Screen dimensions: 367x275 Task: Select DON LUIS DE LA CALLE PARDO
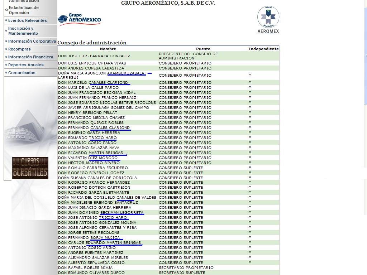[x=88, y=87]
